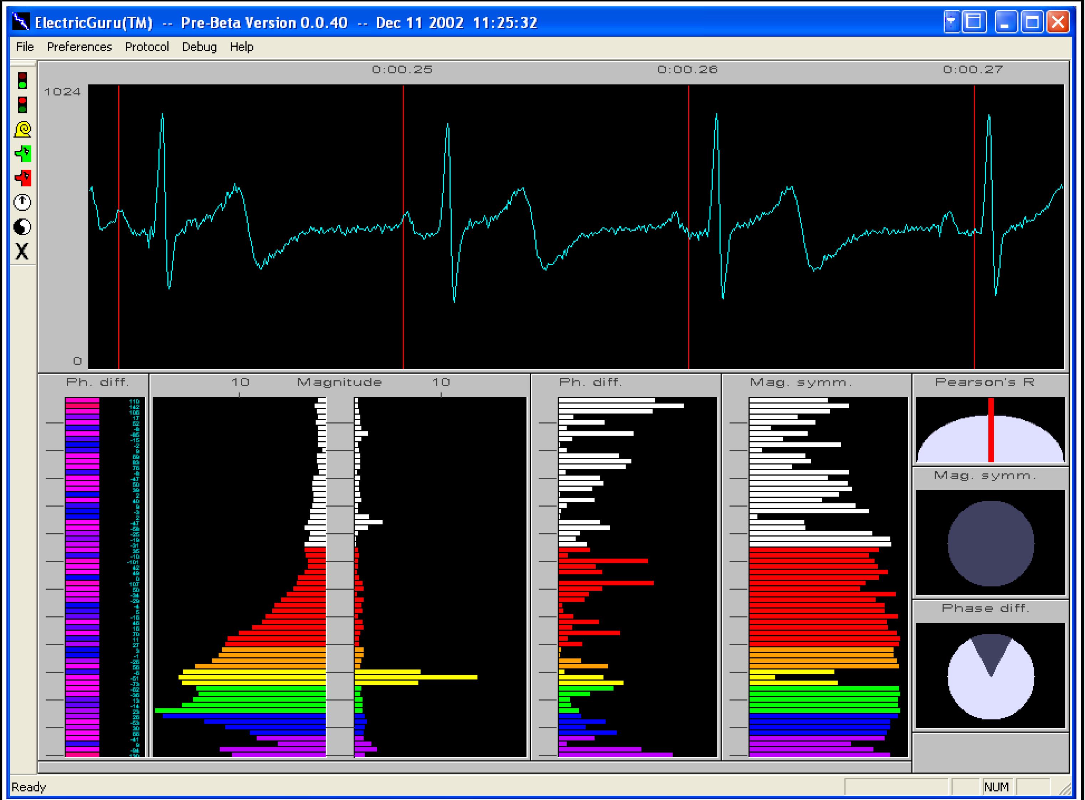Click the dark circle in Mag. symm. gauge
The height and width of the screenshot is (800, 1085).
point(991,543)
